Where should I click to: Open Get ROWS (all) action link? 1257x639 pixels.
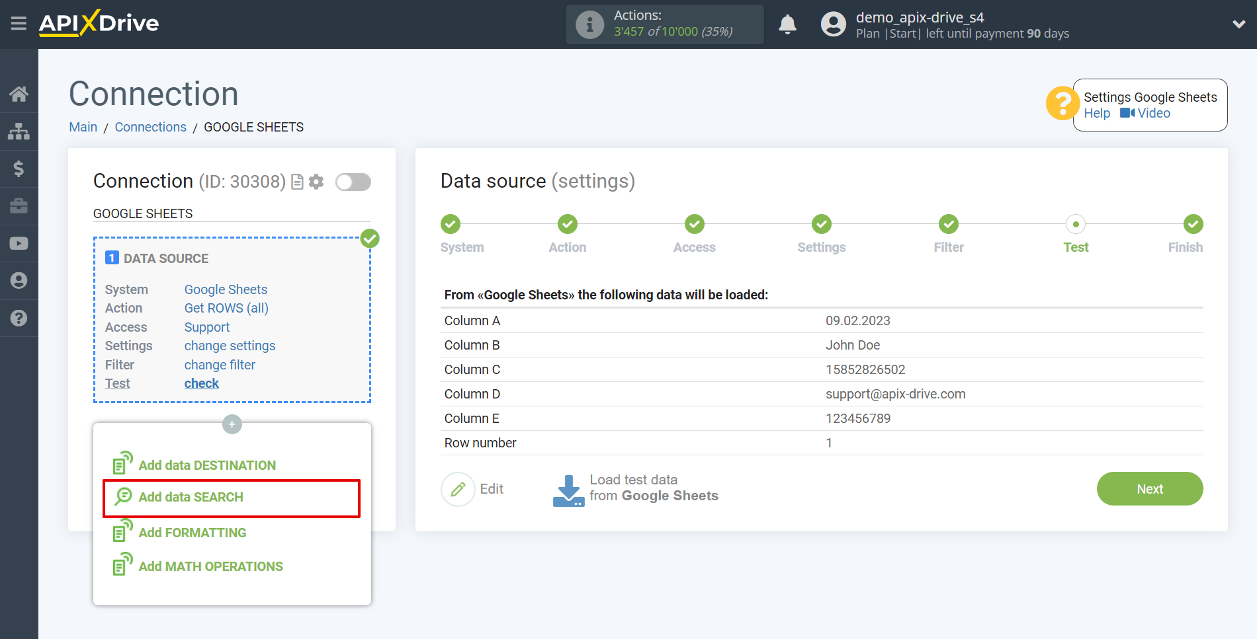[226, 308]
